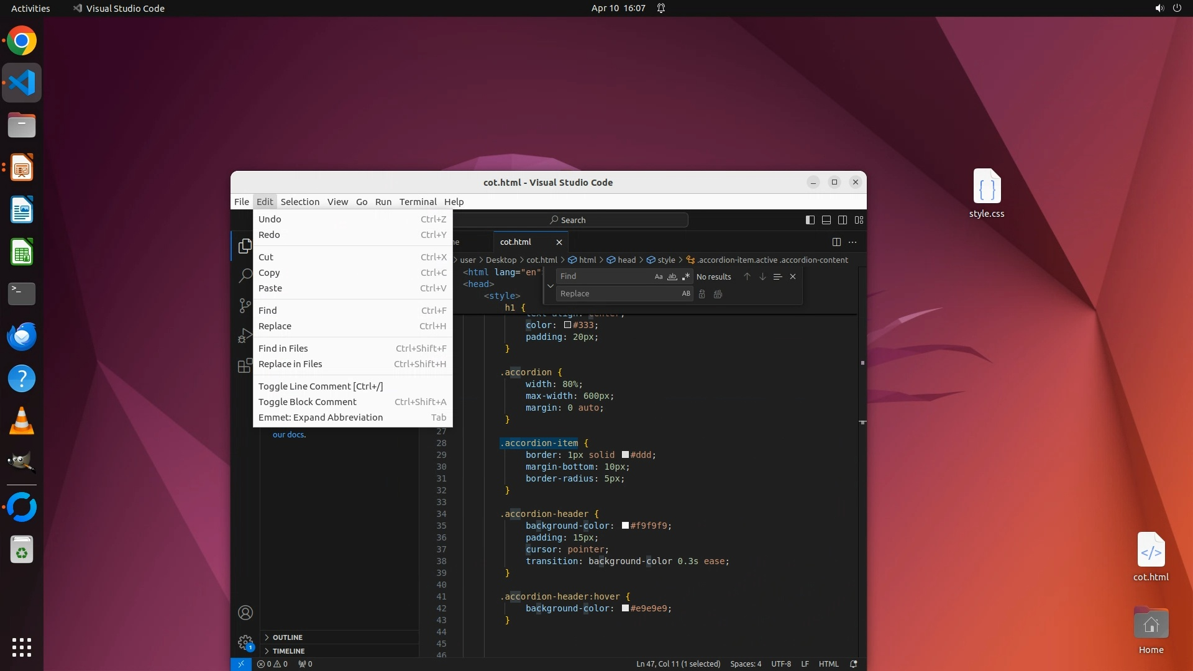Collapse the Replace row chevron
1193x671 pixels.
550,286
